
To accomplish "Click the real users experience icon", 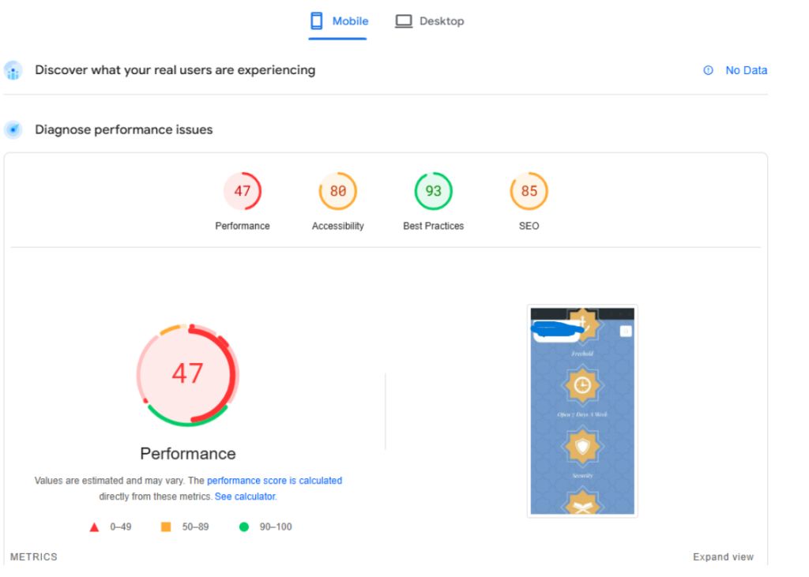I will point(13,71).
